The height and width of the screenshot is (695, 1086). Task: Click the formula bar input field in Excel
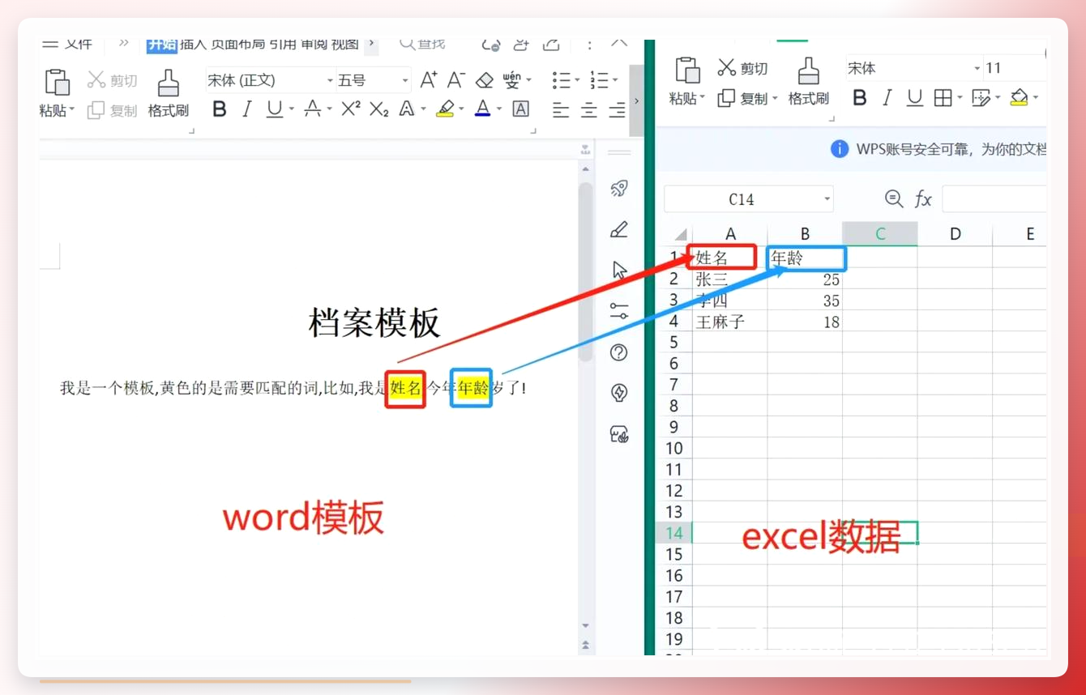pos(994,198)
